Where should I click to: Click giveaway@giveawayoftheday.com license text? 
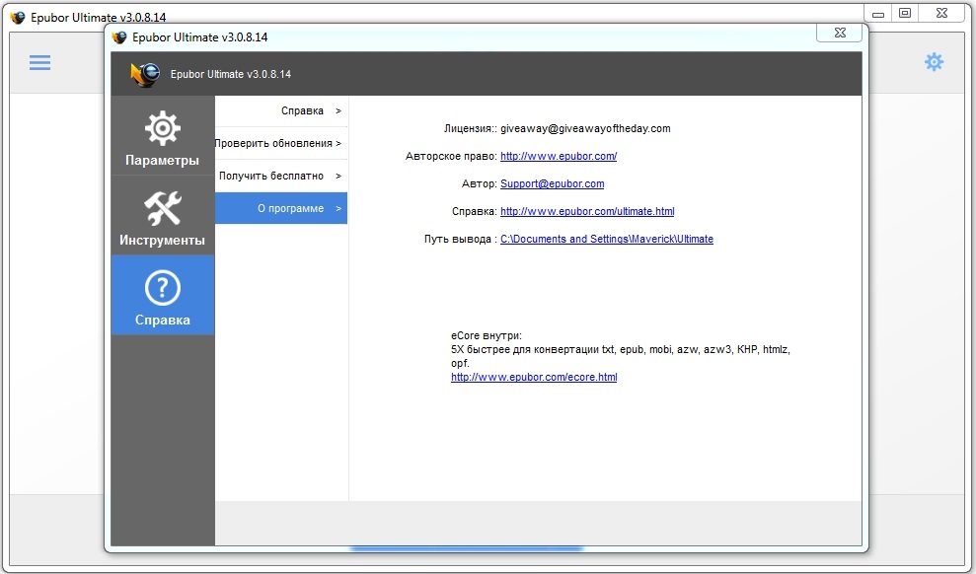click(586, 129)
